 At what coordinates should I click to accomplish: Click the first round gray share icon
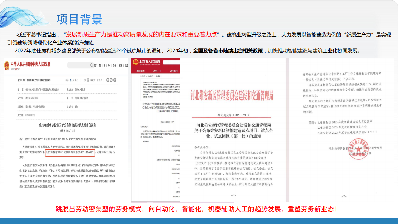(107, 80)
